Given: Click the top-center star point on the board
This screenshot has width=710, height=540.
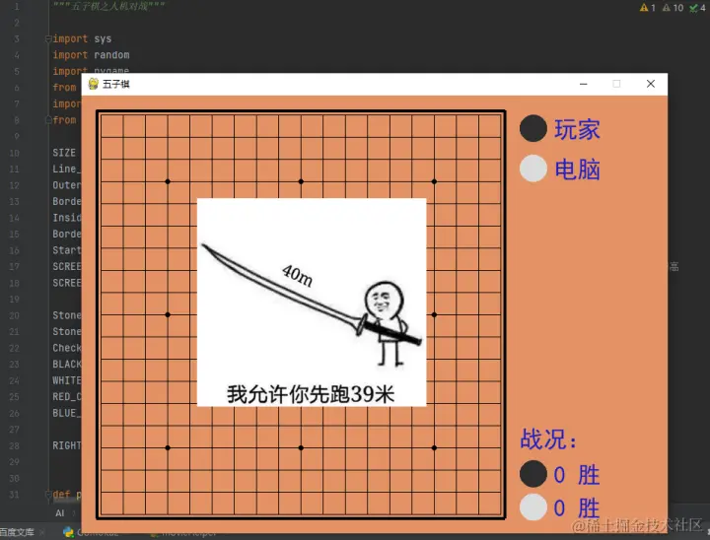Looking at the screenshot, I should 301,181.
